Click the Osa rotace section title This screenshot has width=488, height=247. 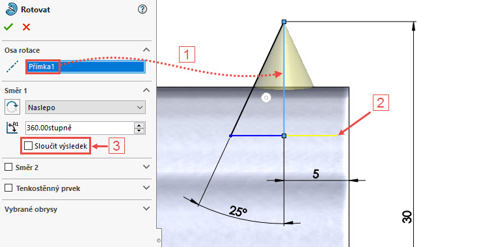(x=22, y=50)
